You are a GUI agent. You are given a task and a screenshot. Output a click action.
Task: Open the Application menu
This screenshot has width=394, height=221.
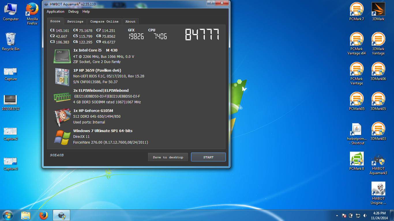click(55, 12)
